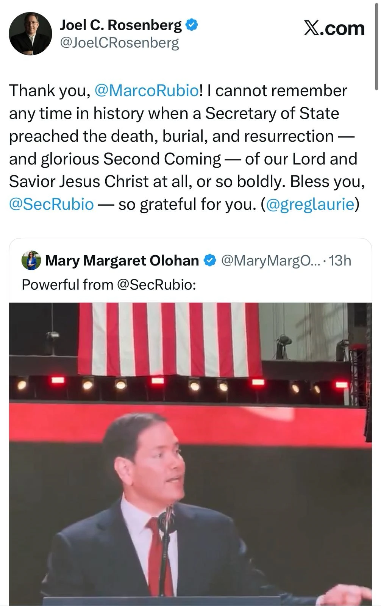Open the @JoelCRosenberg handle

(119, 43)
